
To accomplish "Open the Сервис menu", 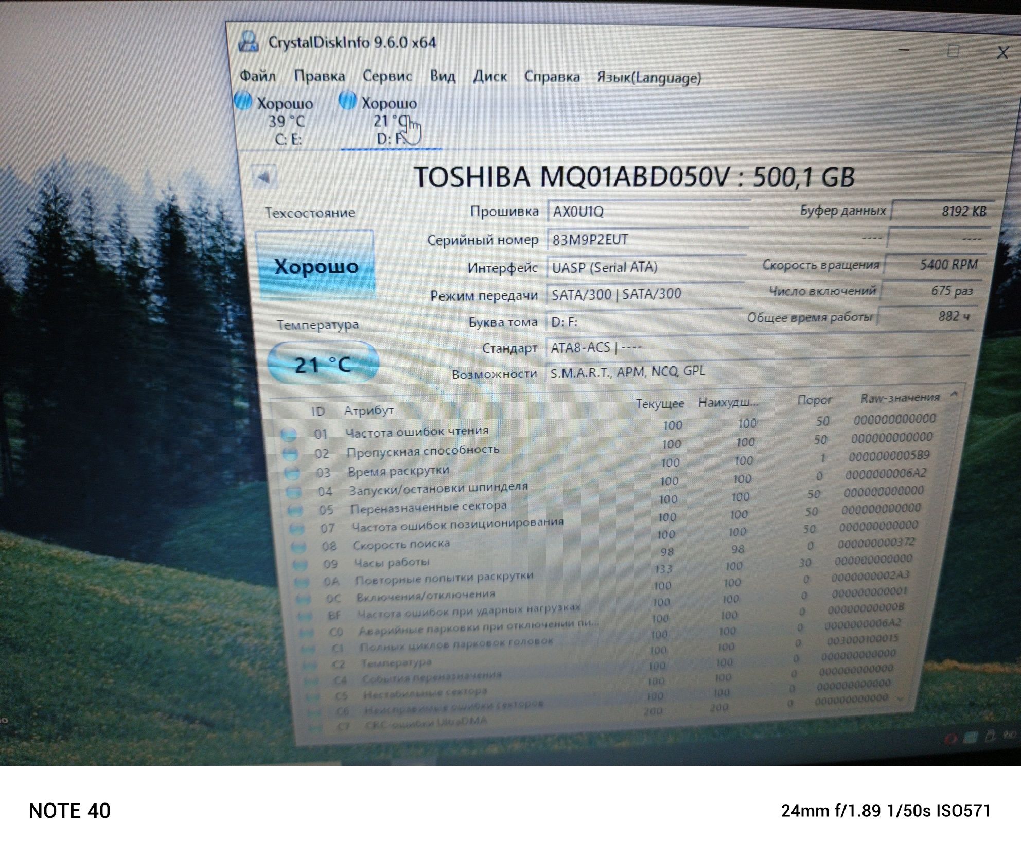I will tap(387, 76).
